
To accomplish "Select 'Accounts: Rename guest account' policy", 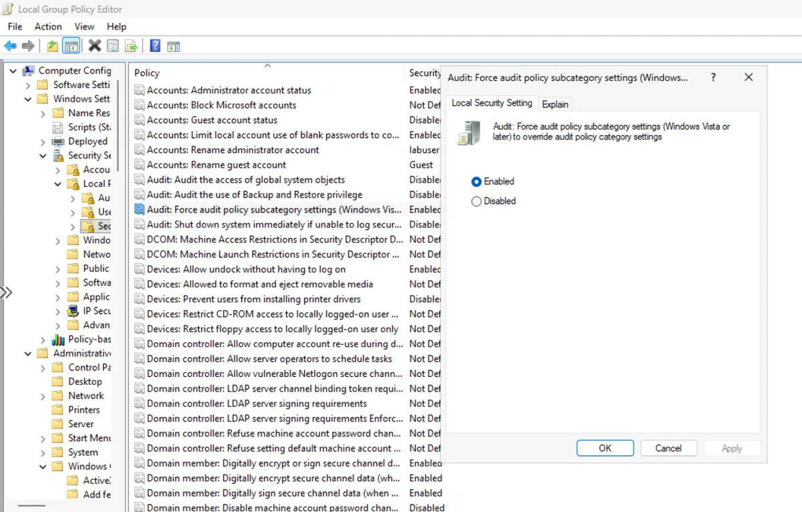I will pos(217,164).
